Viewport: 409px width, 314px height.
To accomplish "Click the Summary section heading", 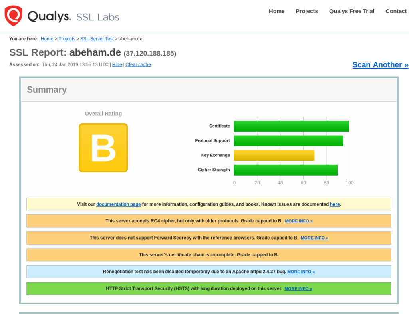I will click(47, 90).
